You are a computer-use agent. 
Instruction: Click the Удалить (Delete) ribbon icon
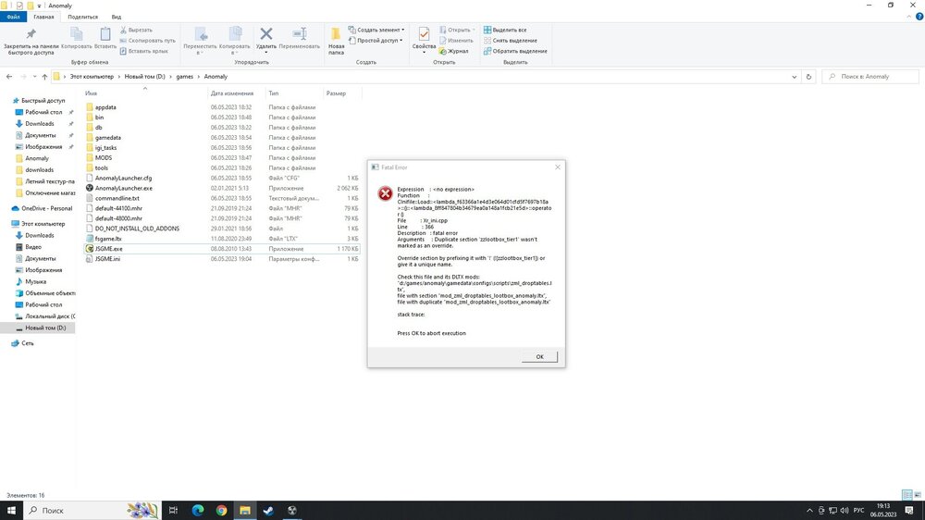click(266, 38)
